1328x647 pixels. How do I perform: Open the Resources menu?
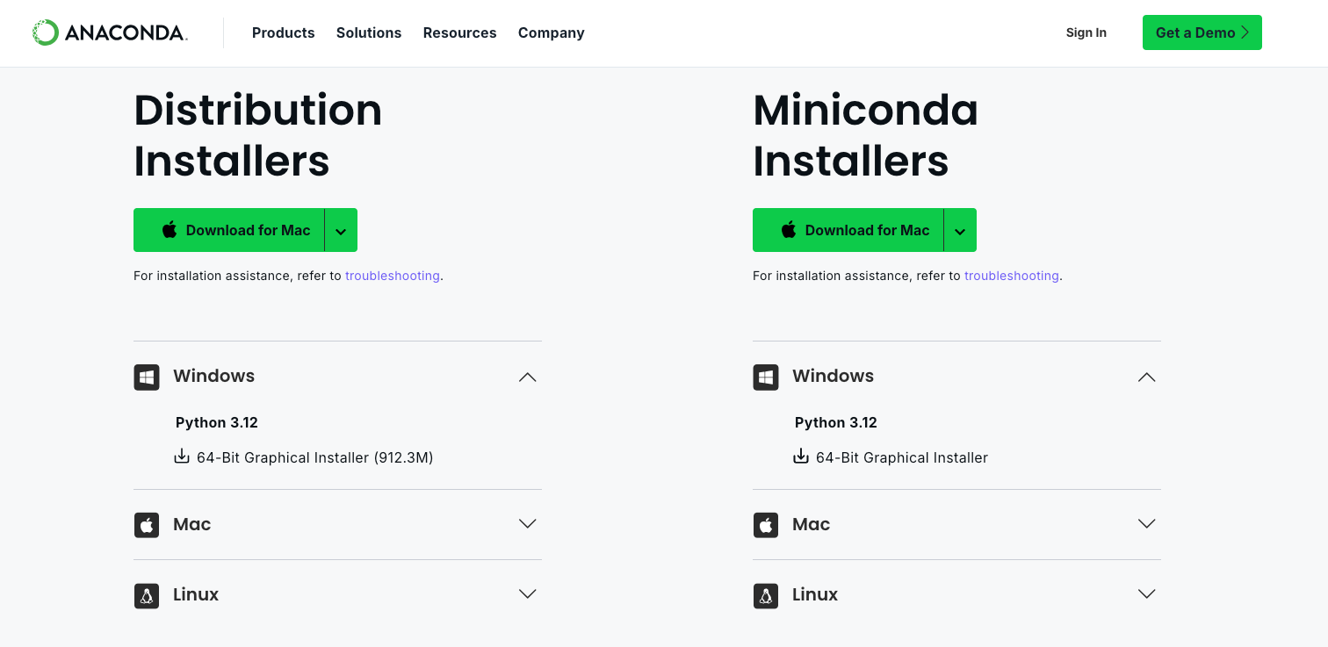pos(459,32)
